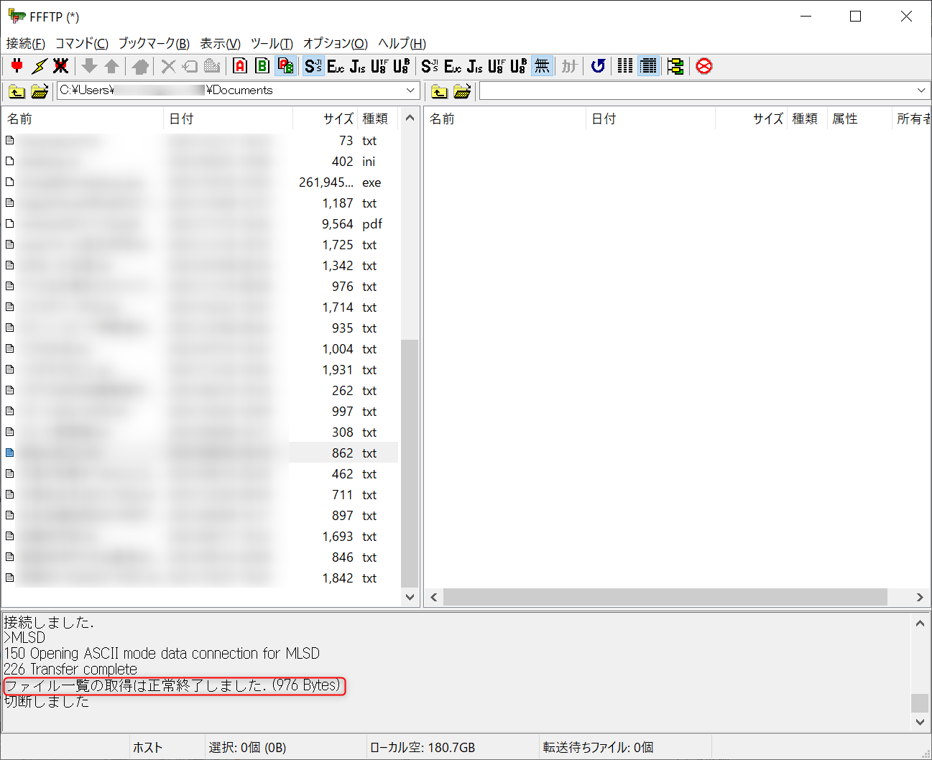This screenshot has height=760, width=932.
Task: Go up one folder in the local pane
Action: (17, 91)
